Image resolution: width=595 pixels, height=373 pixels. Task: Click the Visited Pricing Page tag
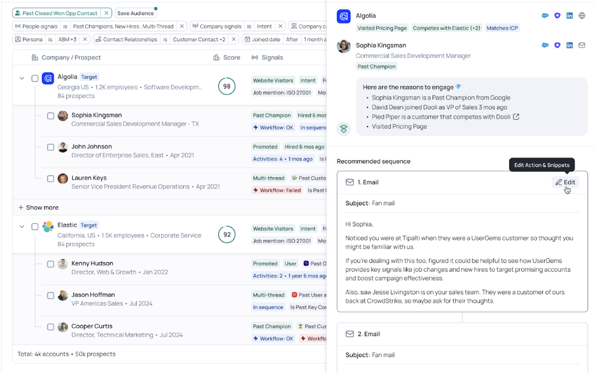point(382,28)
